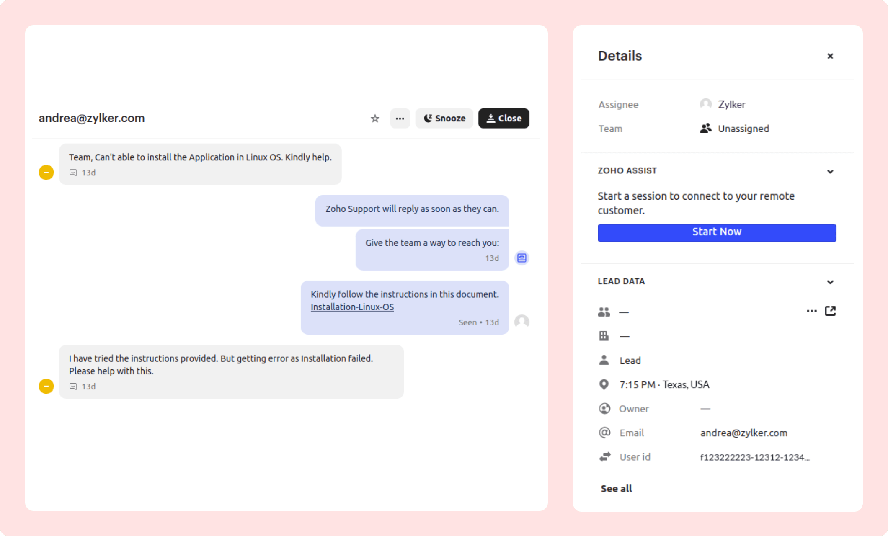Click the Owner field dash value
Image resolution: width=888 pixels, height=536 pixels.
click(705, 409)
